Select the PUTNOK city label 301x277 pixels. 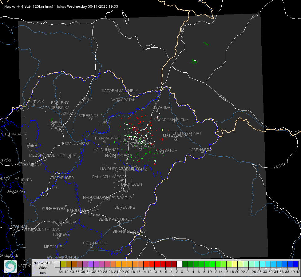(x=36, y=102)
